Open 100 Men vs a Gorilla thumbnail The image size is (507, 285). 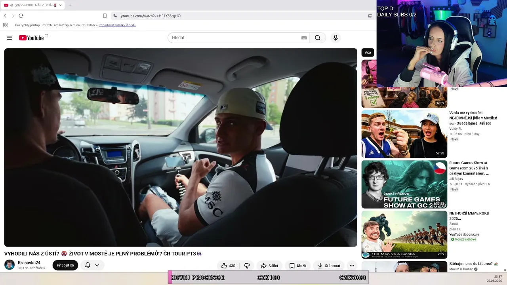404,234
